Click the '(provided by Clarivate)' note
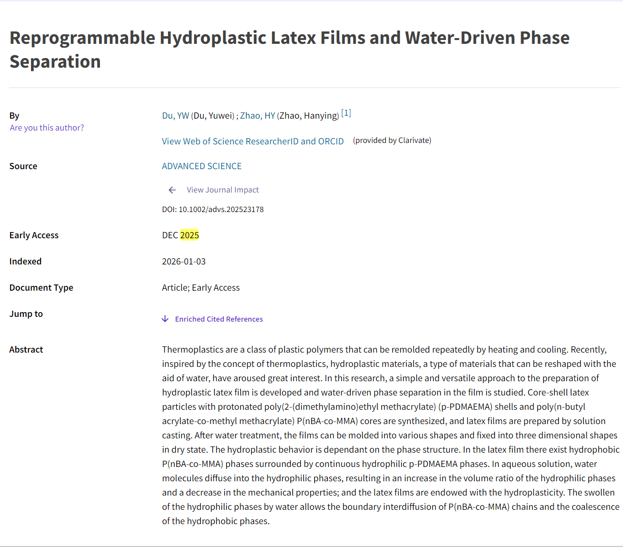This screenshot has width=623, height=547. pos(392,141)
